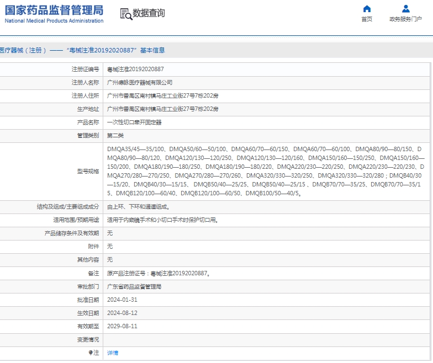Click the 型号规格 model list text

[266, 171]
